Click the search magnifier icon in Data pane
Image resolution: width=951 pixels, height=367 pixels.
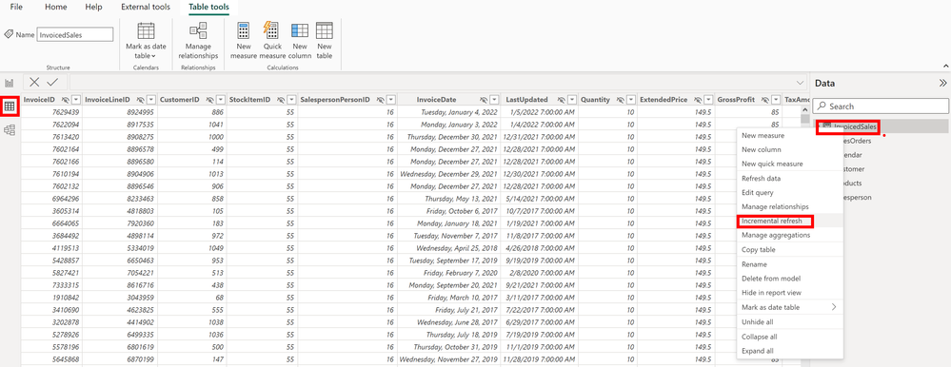[x=822, y=106]
